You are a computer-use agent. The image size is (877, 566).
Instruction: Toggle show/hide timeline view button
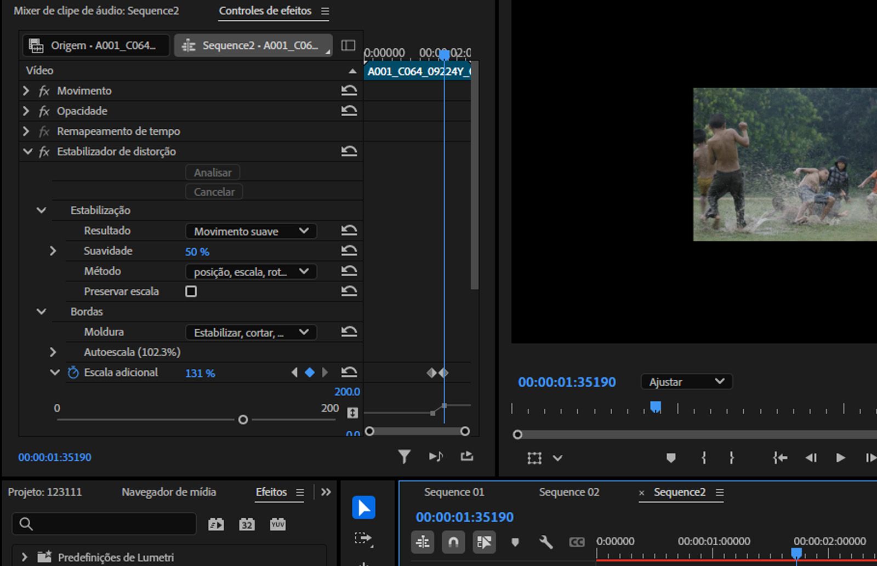348,45
